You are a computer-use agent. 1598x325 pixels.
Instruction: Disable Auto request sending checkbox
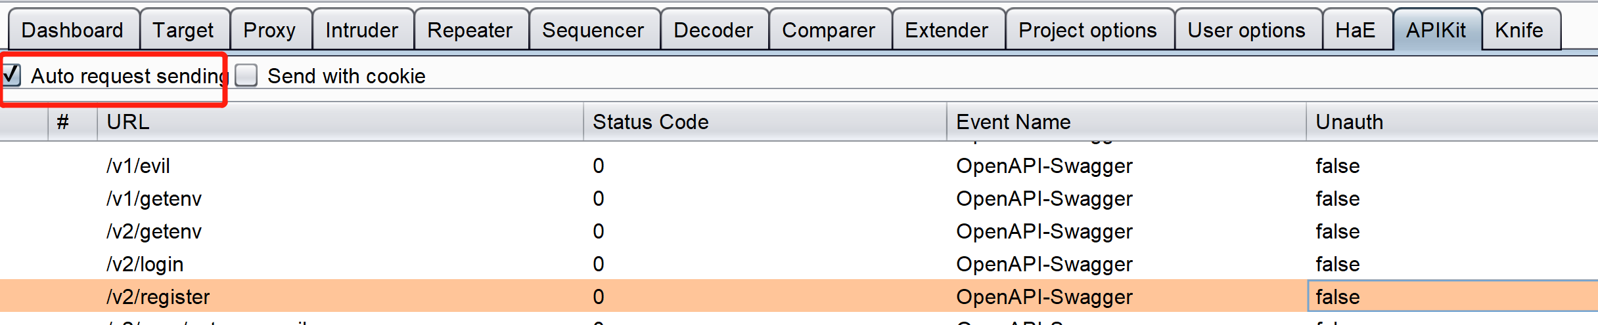[12, 75]
